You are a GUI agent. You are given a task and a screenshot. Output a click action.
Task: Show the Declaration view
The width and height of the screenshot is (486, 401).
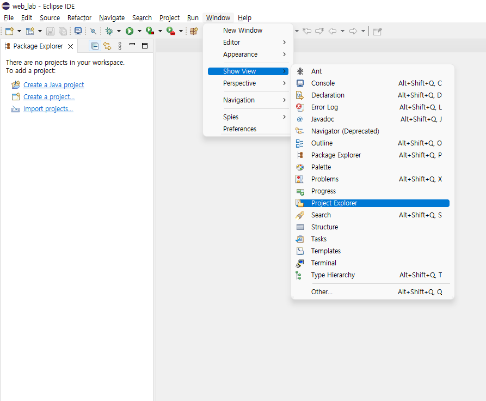373,95
